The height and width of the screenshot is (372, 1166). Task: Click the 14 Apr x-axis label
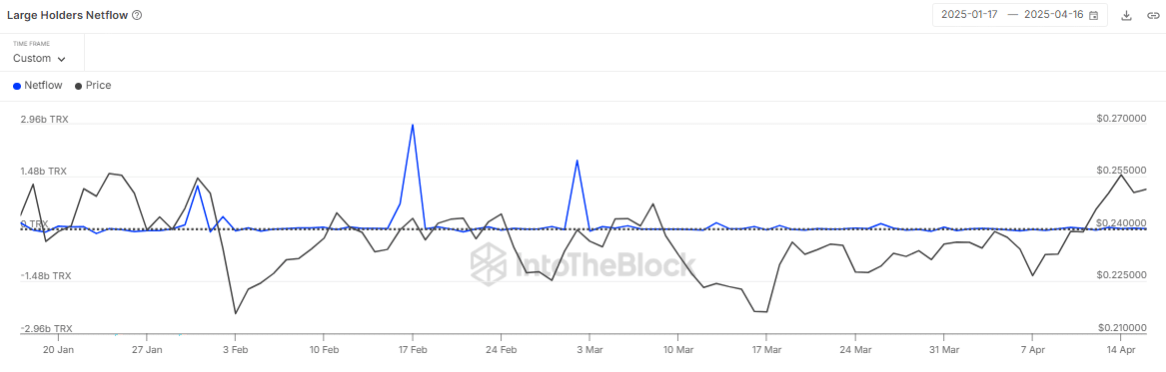click(1119, 348)
